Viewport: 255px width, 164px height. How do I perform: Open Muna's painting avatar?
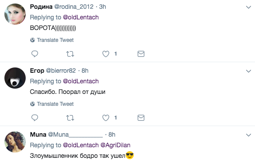coord(15,142)
